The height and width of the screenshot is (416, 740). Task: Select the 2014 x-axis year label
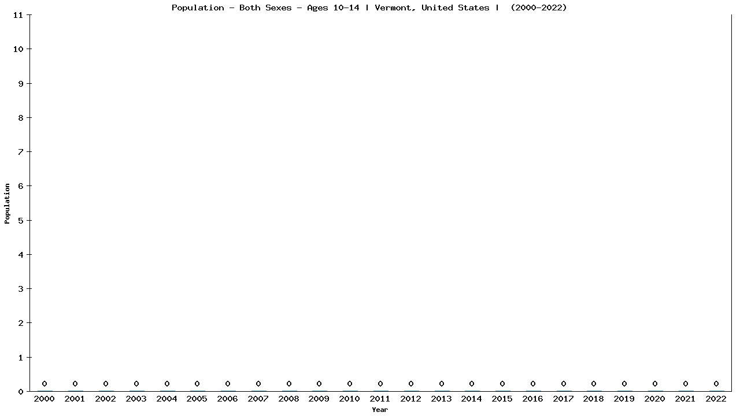point(472,399)
